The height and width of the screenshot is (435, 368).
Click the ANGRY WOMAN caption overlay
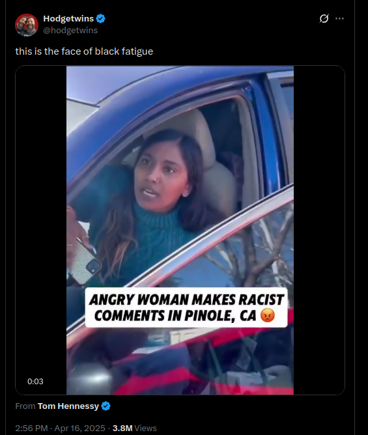pyautogui.click(x=186, y=307)
